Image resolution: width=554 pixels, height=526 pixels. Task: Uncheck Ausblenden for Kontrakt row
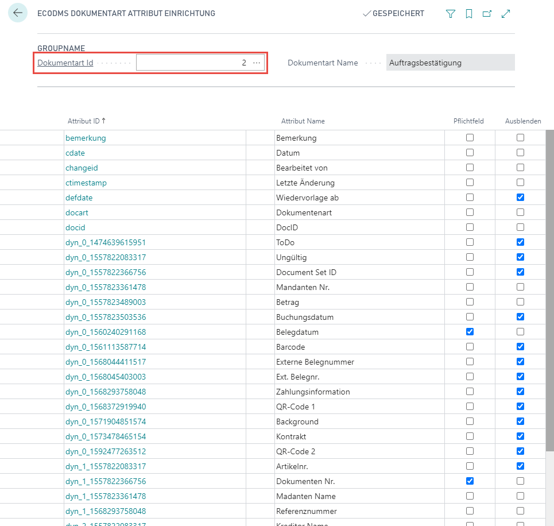tap(520, 436)
